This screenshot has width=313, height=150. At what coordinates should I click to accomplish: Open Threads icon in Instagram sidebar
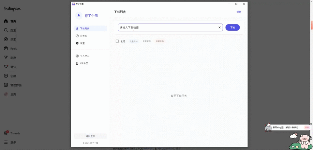(x=6, y=133)
